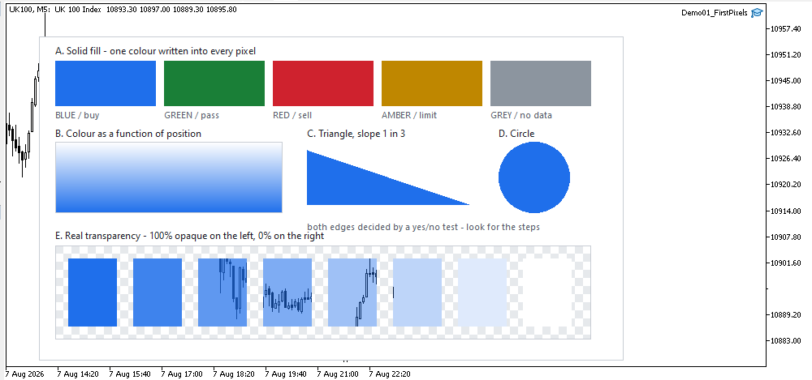
Task: Click the "7 Aug 14:20" time axis label
Action: coord(78,374)
